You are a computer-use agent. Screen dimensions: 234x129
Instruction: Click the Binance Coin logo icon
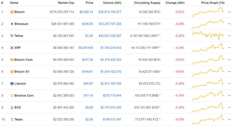tap(12, 96)
